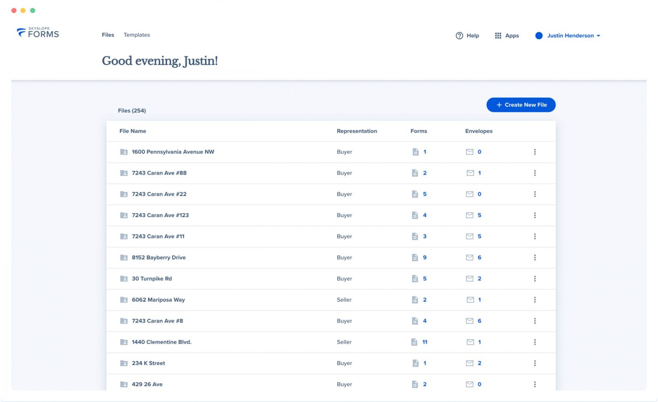
Task: Open forms document icon for 8152 Bayberry Drive
Action: [x=415, y=258]
